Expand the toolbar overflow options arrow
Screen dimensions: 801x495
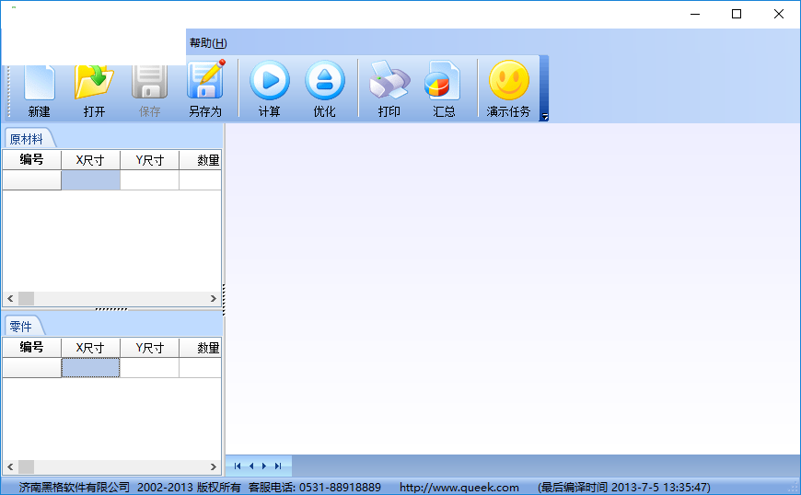coord(544,117)
